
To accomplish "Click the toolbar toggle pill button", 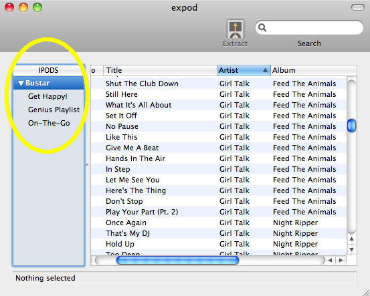I will pos(358,7).
